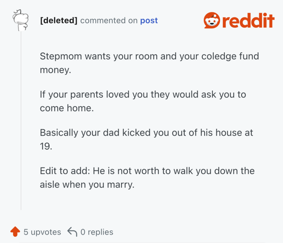The height and width of the screenshot is (243, 283).
Task: Click the word "money." in the comment
Action: click(x=55, y=69)
